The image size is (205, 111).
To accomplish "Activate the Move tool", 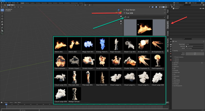I will [2, 16].
